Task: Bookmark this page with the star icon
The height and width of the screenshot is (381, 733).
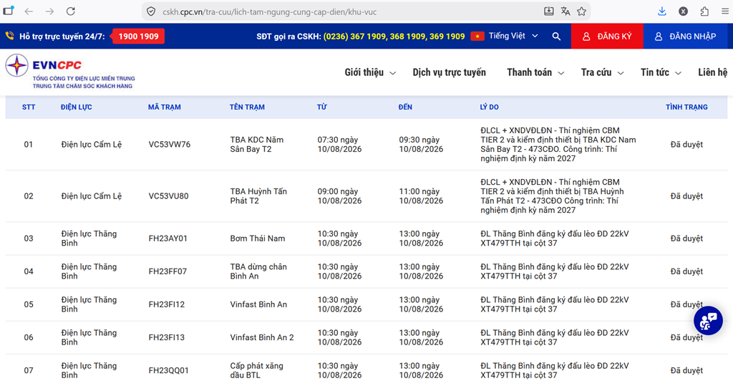Action: [x=581, y=11]
